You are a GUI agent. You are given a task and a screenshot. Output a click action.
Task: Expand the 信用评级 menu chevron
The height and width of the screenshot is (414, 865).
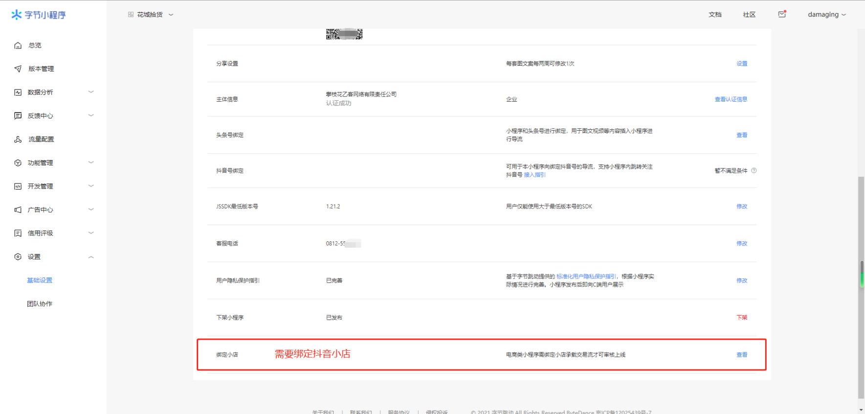tap(91, 233)
